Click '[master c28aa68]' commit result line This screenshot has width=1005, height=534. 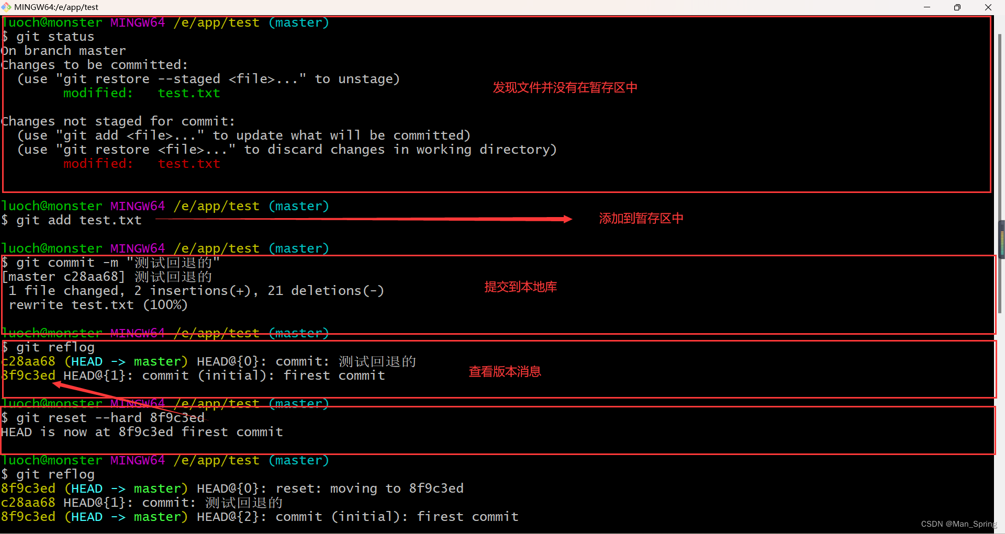click(x=107, y=277)
